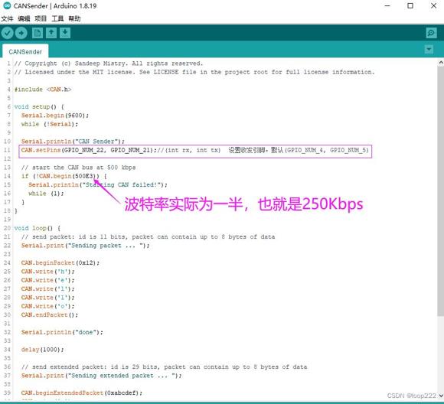
Task: Click '// send packet: id is 11 bits' comment
Action: click(x=148, y=236)
